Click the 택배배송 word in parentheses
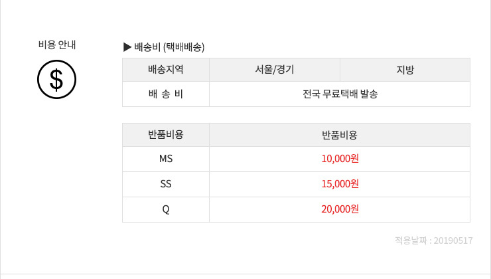This screenshot has width=491, height=279. click(x=184, y=47)
